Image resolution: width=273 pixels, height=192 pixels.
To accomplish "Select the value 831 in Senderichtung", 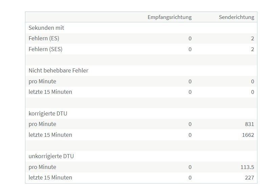I will point(250,124).
